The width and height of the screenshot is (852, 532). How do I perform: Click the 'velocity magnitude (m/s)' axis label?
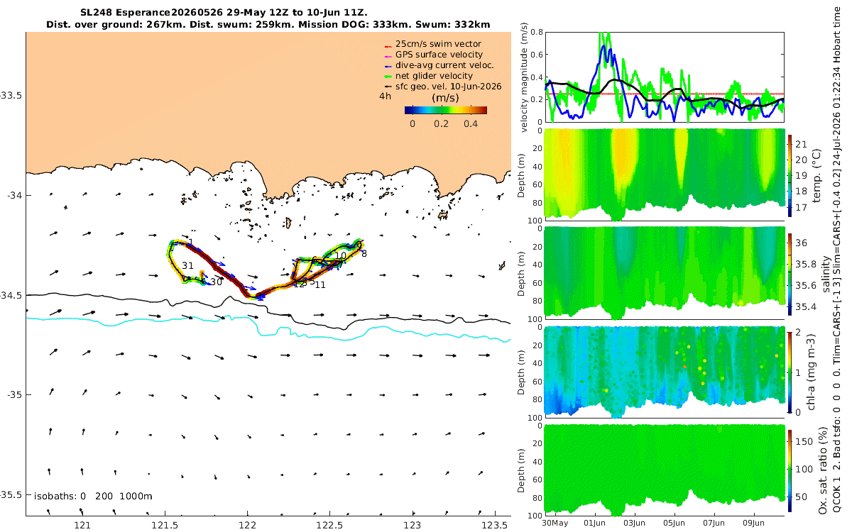526,77
